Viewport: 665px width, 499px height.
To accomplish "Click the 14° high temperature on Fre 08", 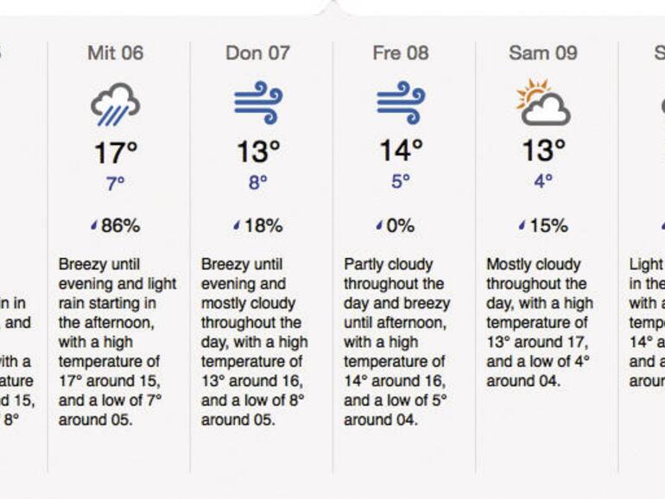I will coord(401,151).
